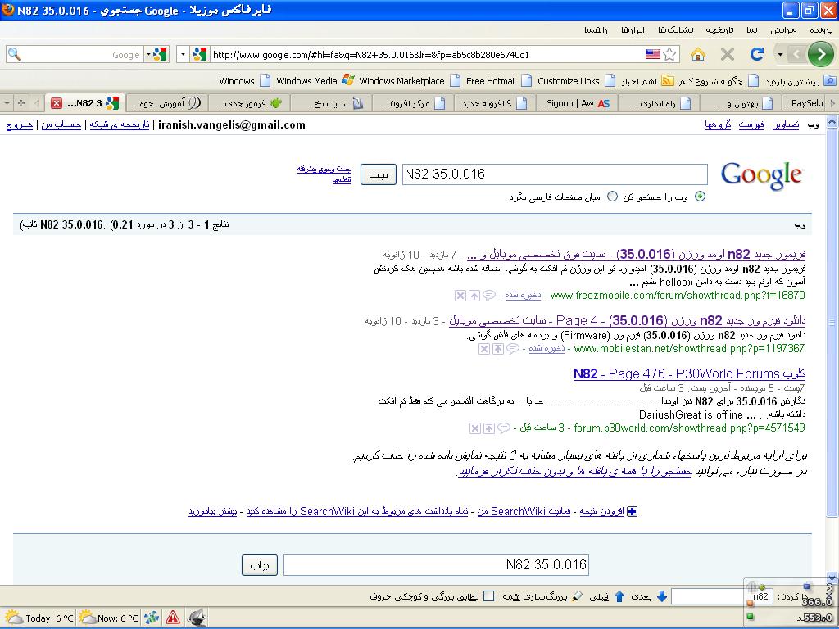
Task: Click the blue fan icon in status bar
Action: [152, 618]
